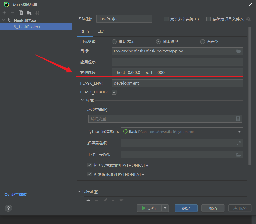Open the Run button dropdown arrow
This screenshot has height=224, width=256.
point(165,208)
